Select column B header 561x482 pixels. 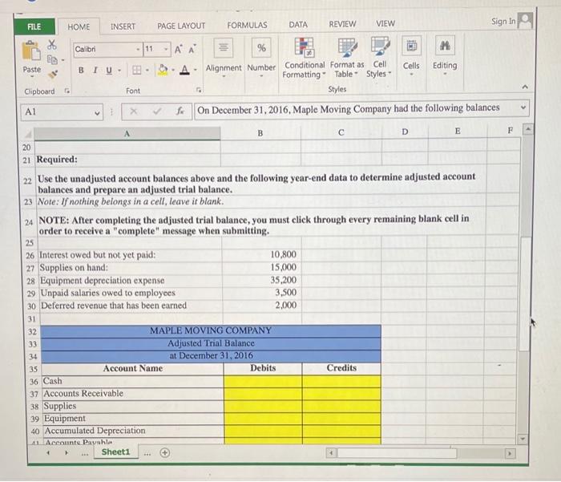click(x=260, y=133)
